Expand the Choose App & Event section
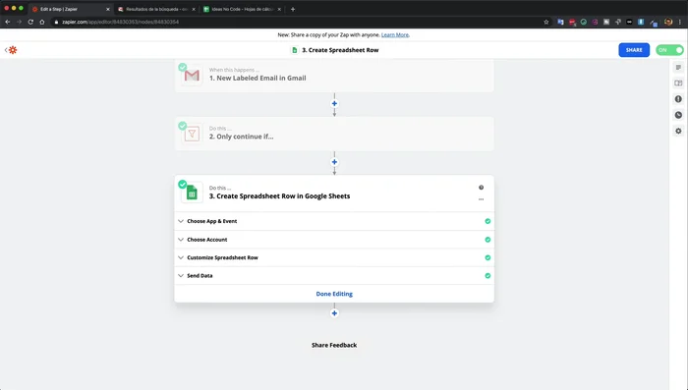The image size is (688, 390). click(x=334, y=221)
